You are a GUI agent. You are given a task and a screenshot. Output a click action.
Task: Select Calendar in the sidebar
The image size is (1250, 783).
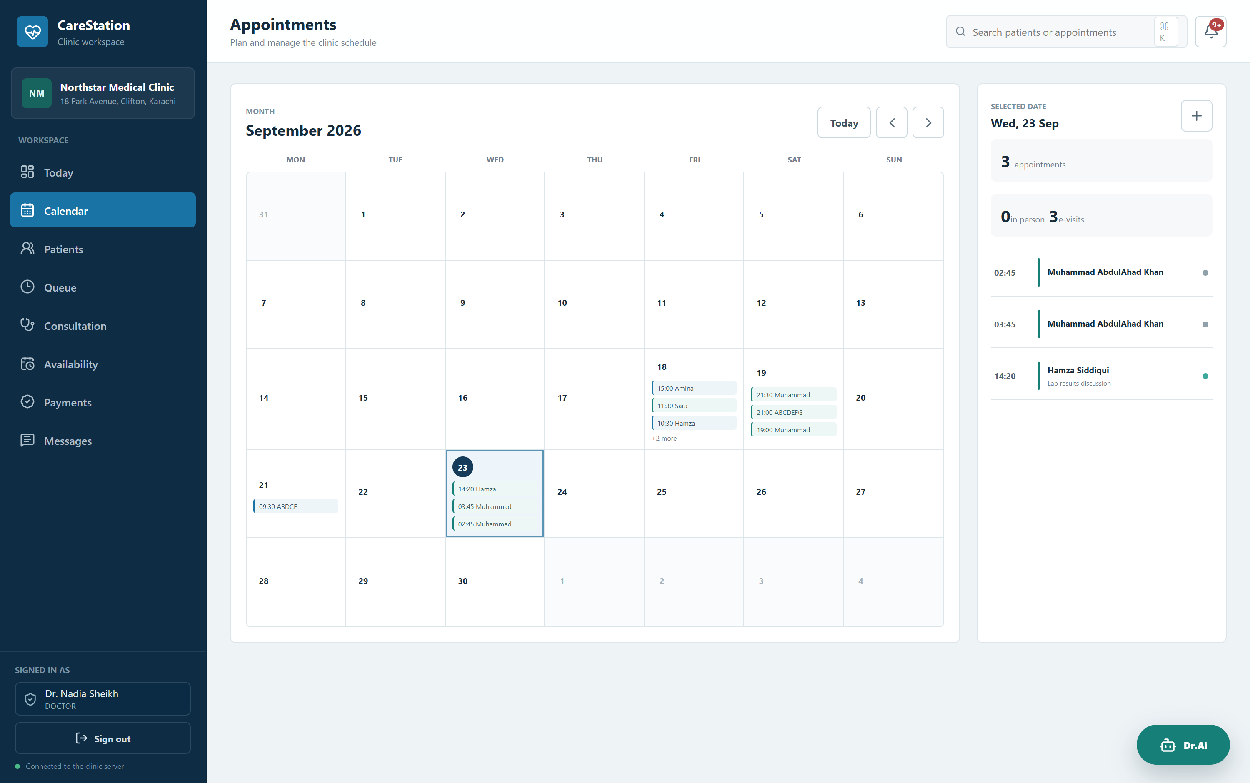pos(102,210)
